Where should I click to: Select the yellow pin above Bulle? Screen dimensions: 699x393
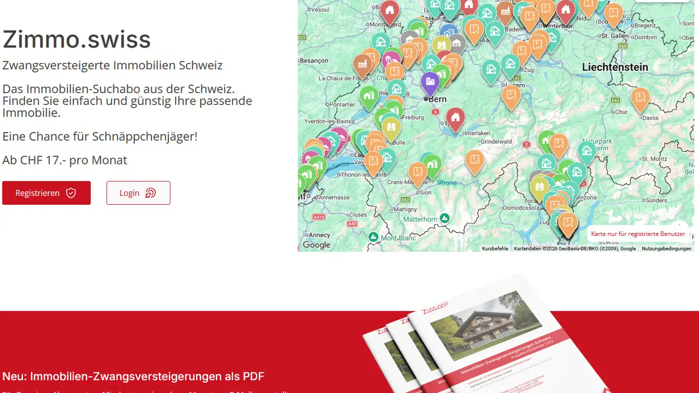tap(391, 129)
